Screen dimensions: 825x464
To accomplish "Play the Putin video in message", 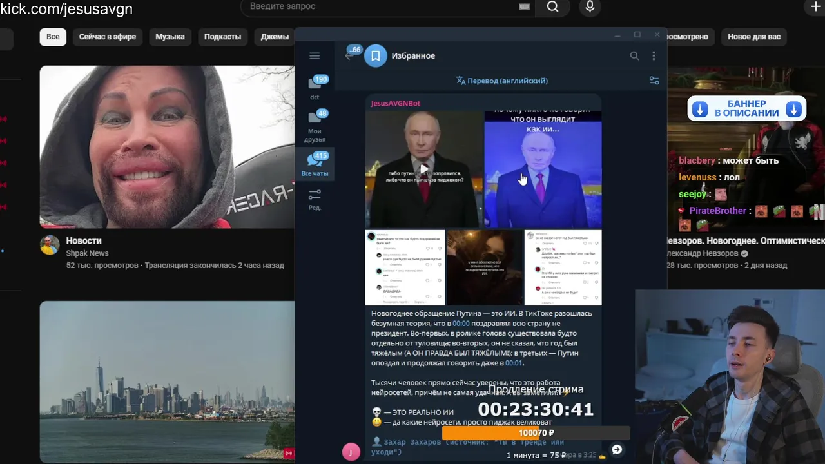I will (x=423, y=169).
